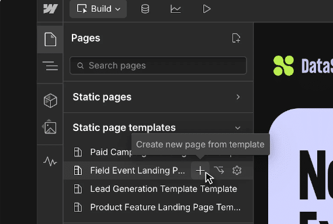
Task: Click the green DataS logo on canvas
Action: [283, 66]
